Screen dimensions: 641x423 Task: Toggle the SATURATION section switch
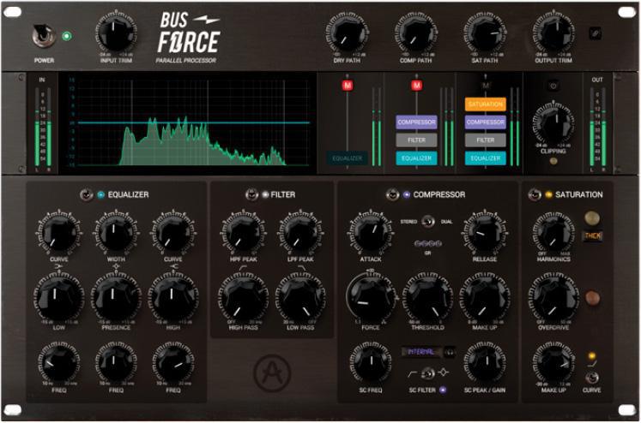tap(535, 194)
